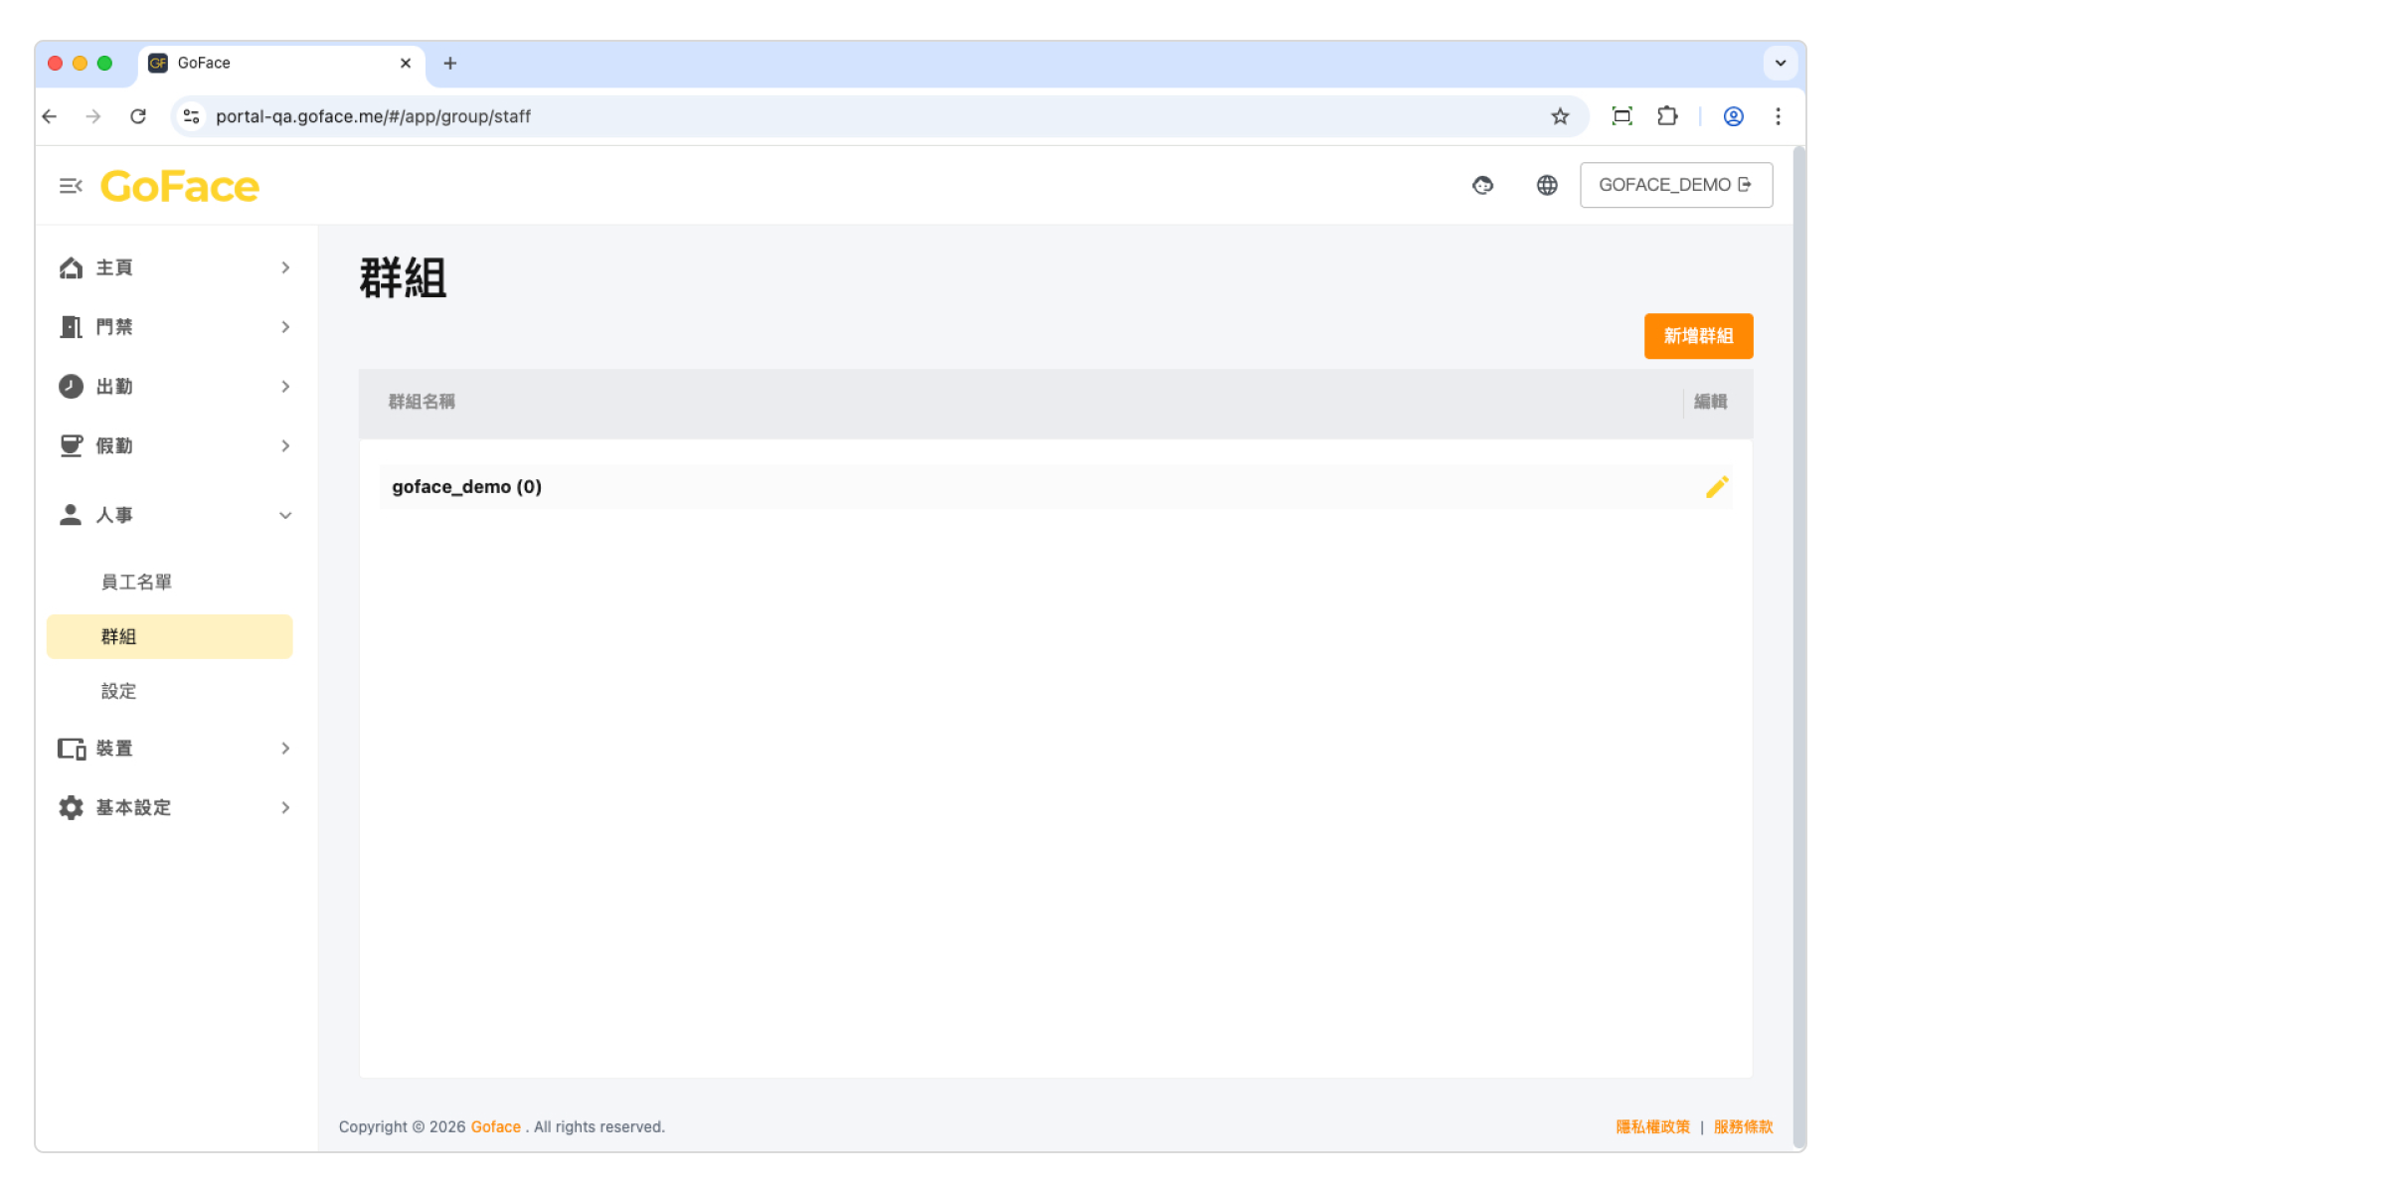Viewport: 2386px width, 1193px height.
Task: Collapse the sidebar with the hamburger menu icon
Action: (x=71, y=186)
